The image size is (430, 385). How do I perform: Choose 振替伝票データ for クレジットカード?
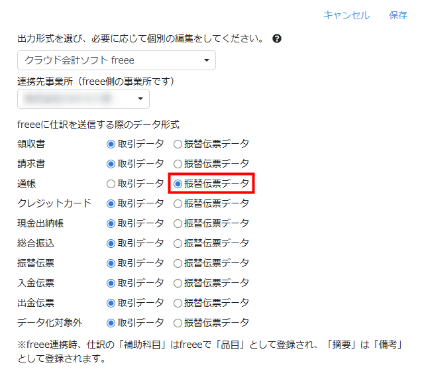(x=178, y=203)
